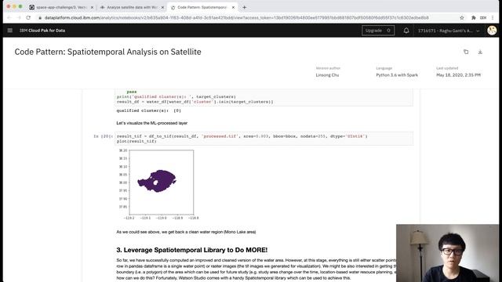Close the Analyze satellite data tab
This screenshot has width=502, height=282.
pos(162,7)
